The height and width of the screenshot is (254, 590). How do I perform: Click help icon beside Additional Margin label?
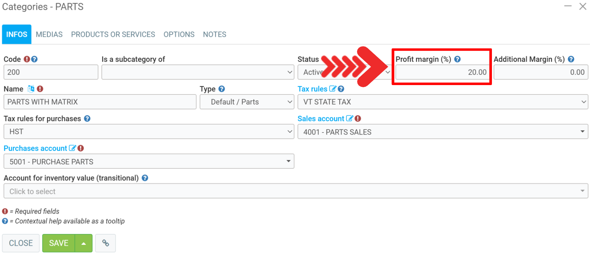click(571, 59)
